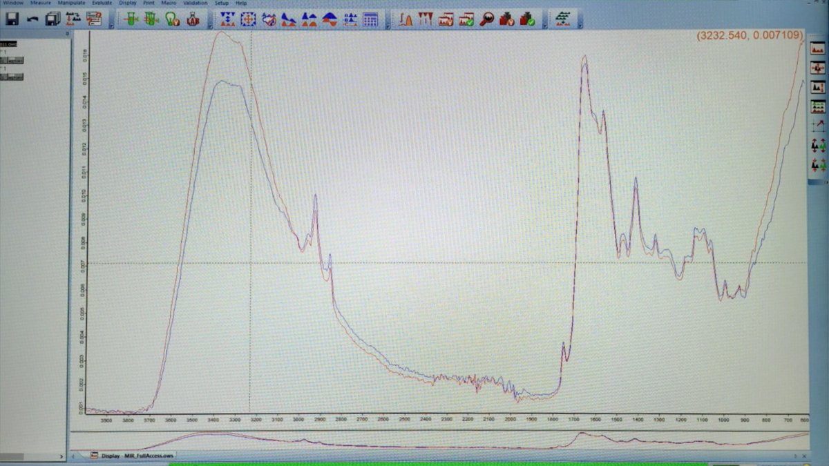Open the Measure menu
829x466 pixels.
coord(41,3)
